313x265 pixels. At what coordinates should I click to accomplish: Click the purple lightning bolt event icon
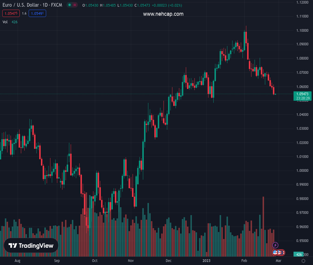(276, 245)
